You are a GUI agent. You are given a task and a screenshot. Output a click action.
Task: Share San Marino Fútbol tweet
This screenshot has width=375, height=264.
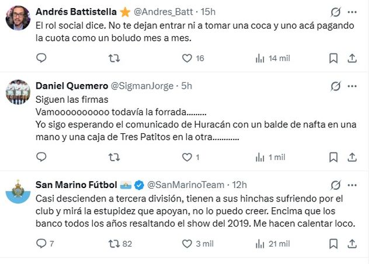click(352, 244)
